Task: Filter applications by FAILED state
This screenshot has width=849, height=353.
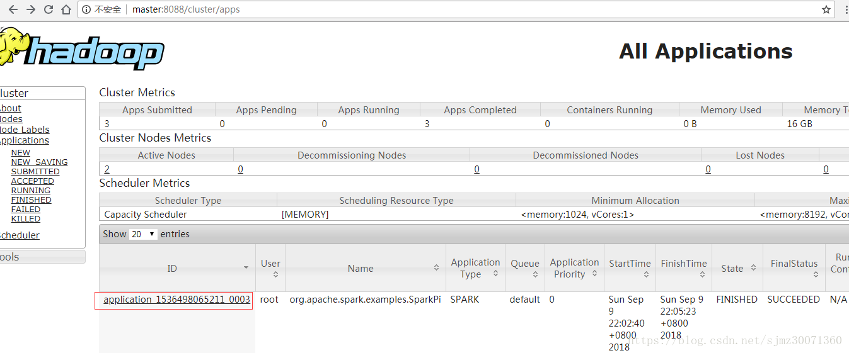Action: (x=25, y=210)
